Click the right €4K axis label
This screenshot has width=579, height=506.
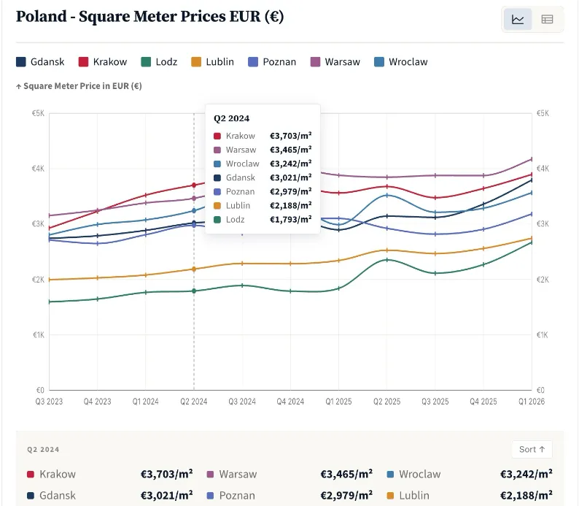[x=543, y=169]
